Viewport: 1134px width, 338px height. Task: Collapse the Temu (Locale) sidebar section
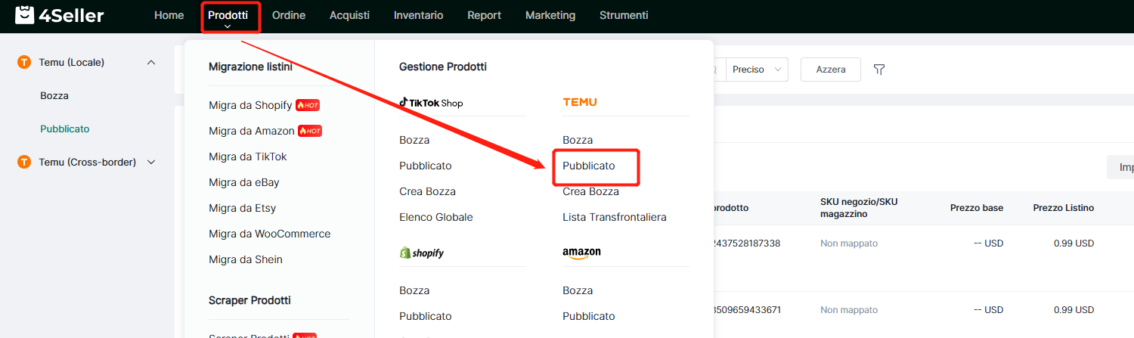(151, 62)
